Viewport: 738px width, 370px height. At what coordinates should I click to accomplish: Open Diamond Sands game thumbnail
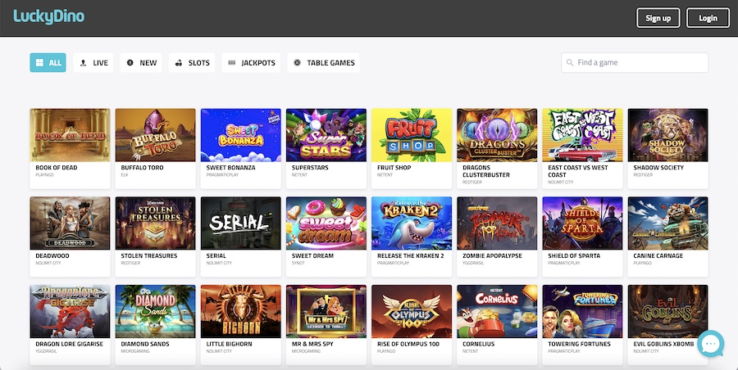tap(155, 311)
